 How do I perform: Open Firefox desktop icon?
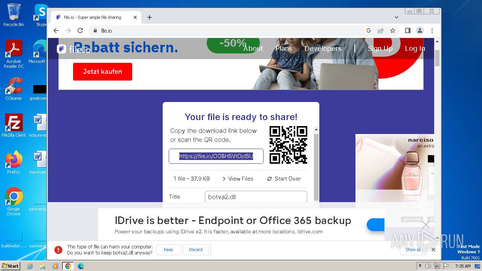pyautogui.click(x=14, y=163)
